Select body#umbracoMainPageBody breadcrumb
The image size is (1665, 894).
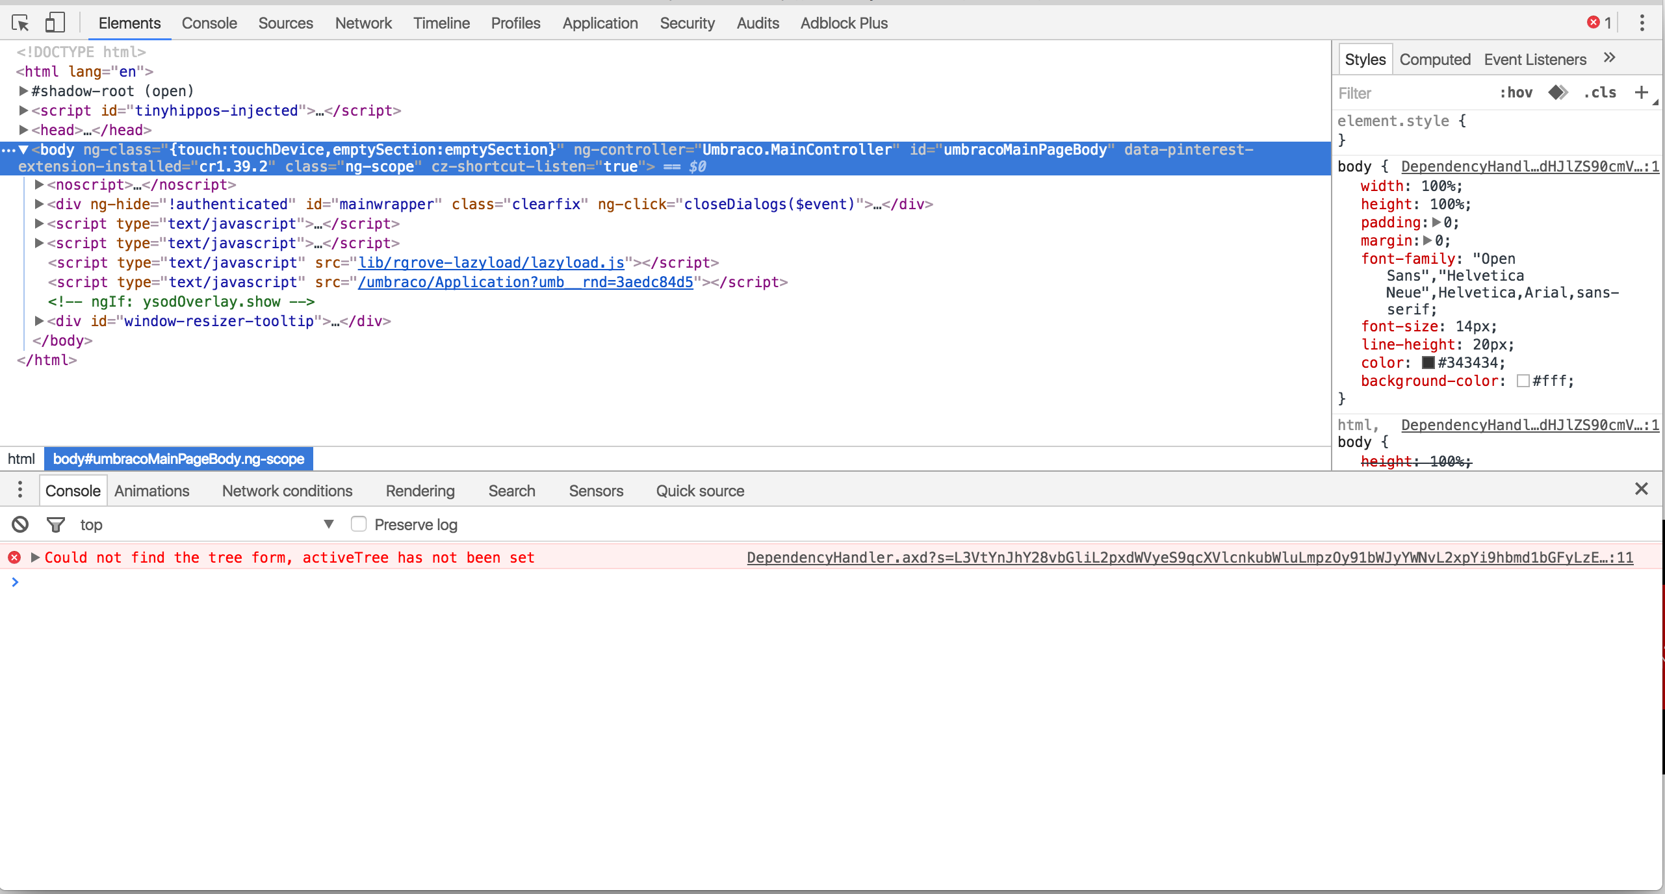[x=179, y=459]
